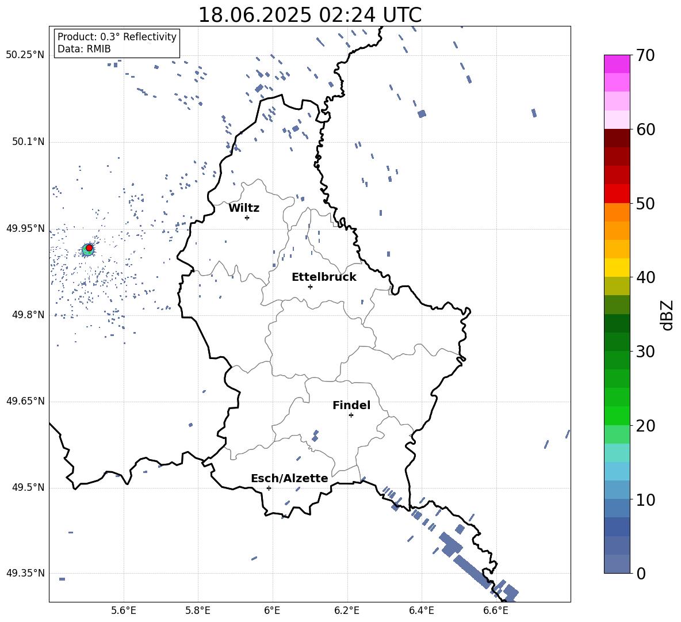This screenshot has height=622, width=681.
Task: Click the colorbar tick value 40
Action: [x=645, y=277]
